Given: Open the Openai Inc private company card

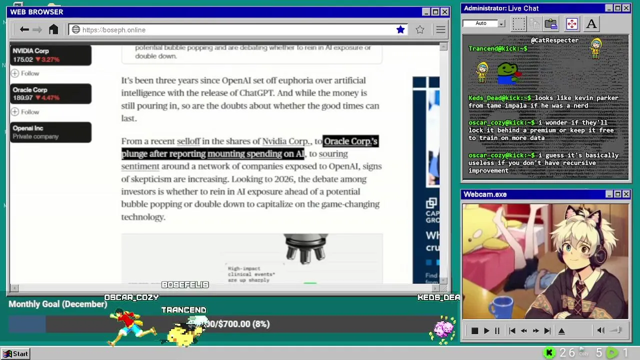Looking at the screenshot, I should 50,132.
